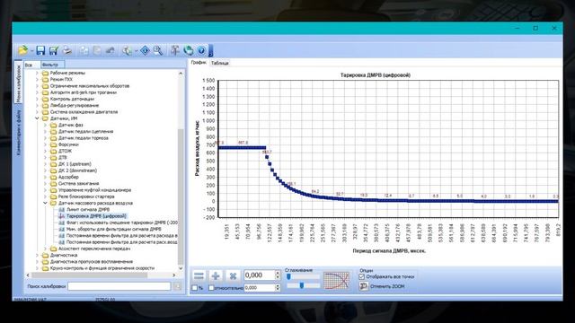575x323 pixels.
Task: Expand the Контроль детонации folder
Action: coord(37,99)
